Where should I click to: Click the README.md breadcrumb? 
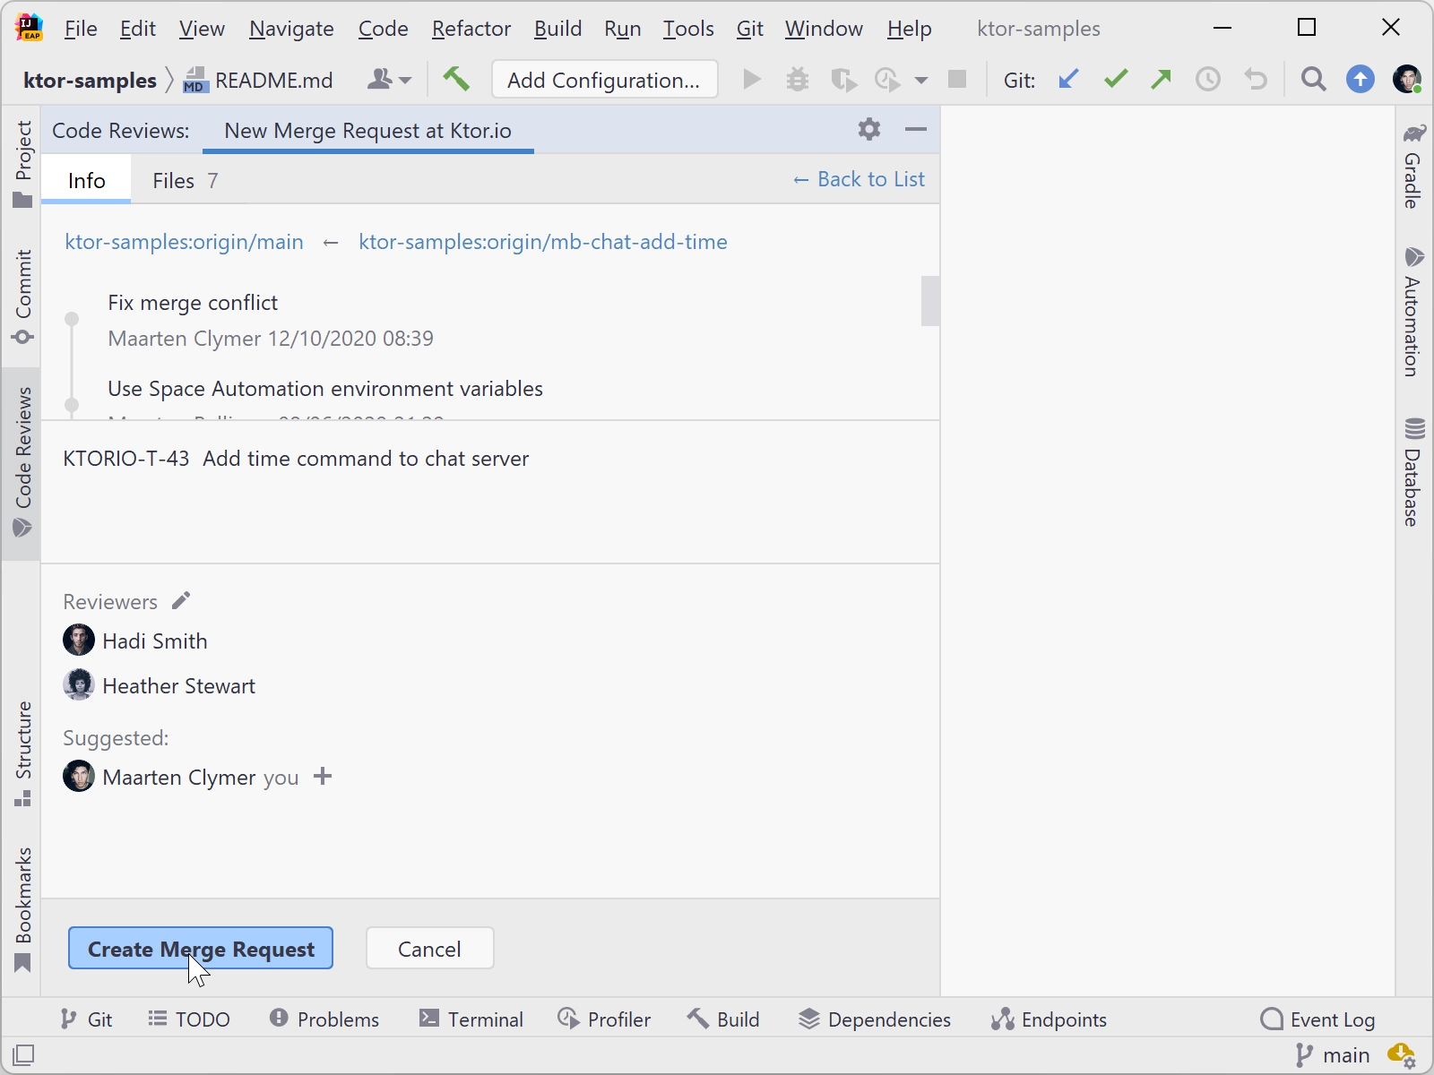[x=258, y=81]
